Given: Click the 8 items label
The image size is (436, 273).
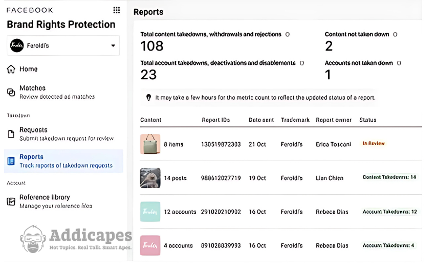Looking at the screenshot, I should click(173, 144).
